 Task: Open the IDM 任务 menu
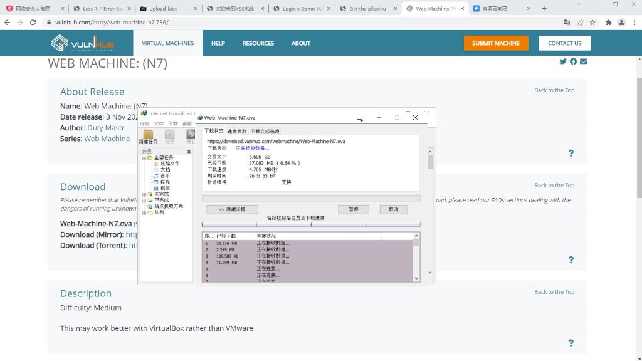[x=145, y=123]
